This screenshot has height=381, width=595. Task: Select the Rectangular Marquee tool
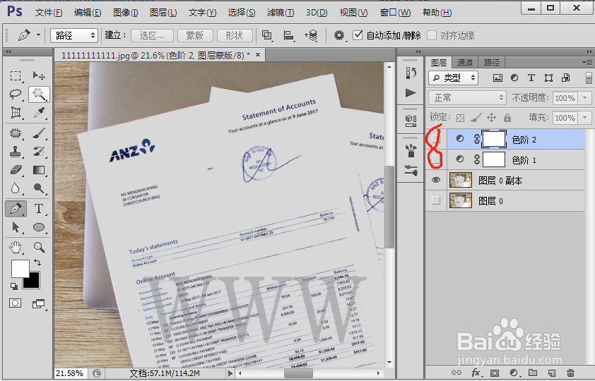pyautogui.click(x=16, y=75)
